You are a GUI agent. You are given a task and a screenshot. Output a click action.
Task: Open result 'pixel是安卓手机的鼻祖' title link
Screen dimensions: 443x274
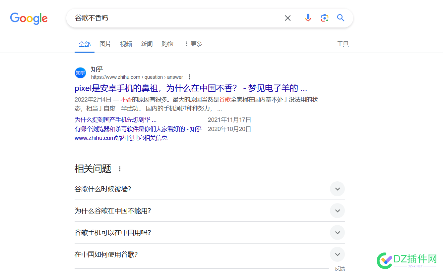coord(191,88)
